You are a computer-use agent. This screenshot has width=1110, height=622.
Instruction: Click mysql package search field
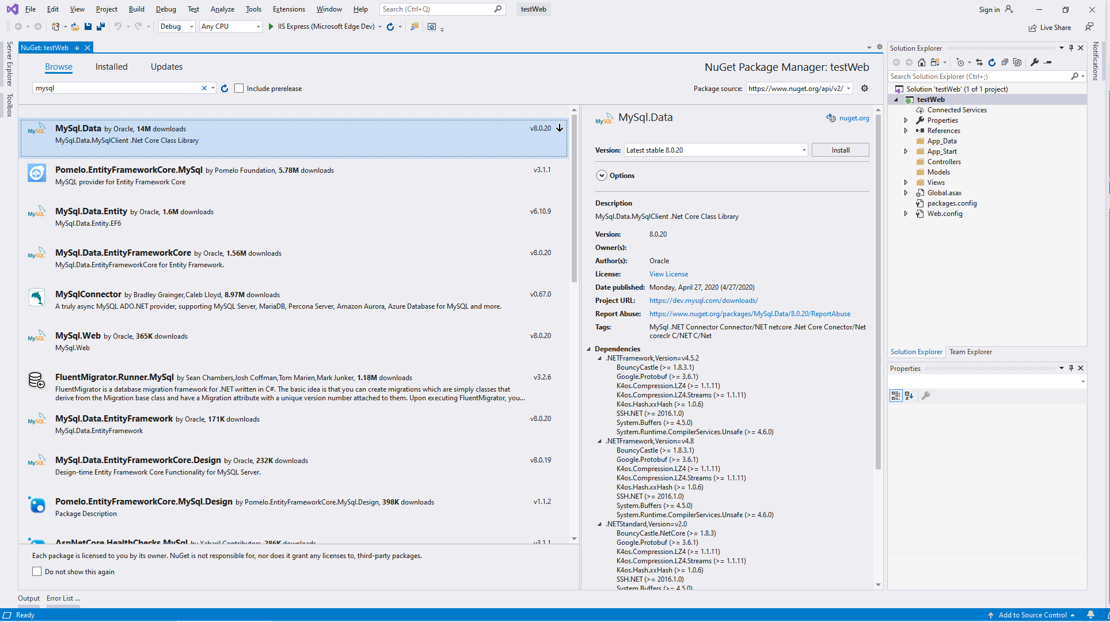[x=115, y=88]
